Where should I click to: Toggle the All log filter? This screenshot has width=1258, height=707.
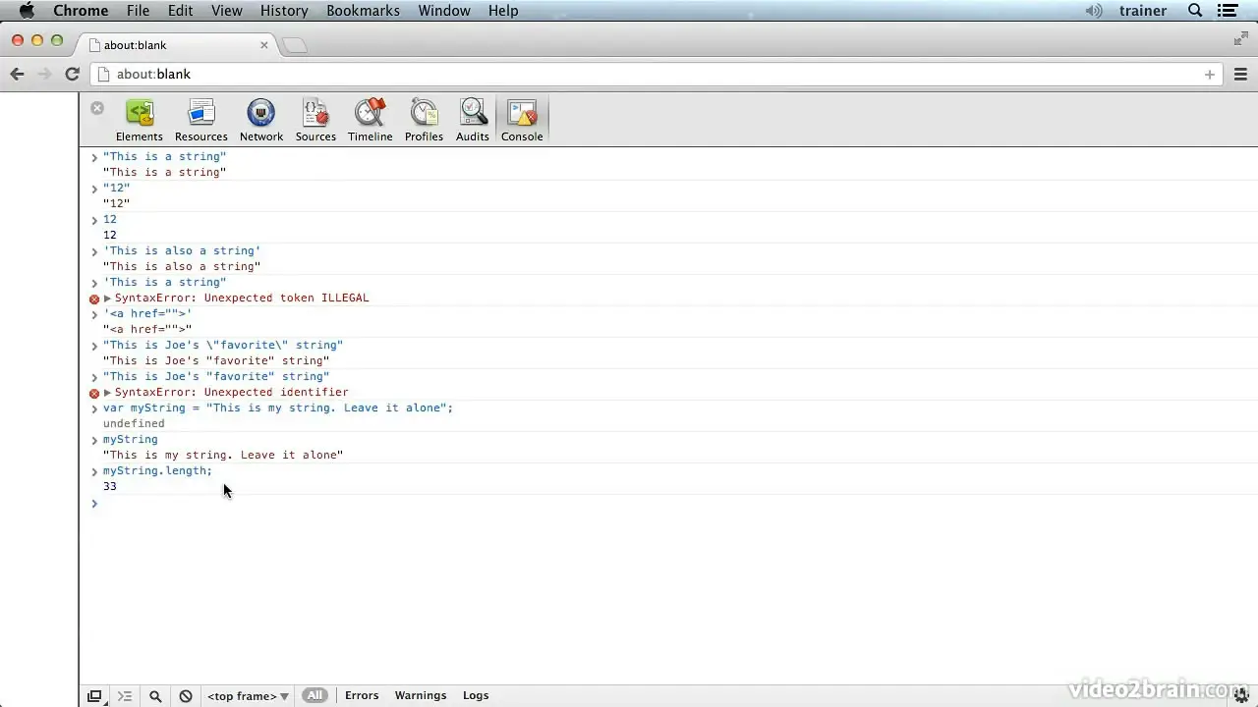pos(314,695)
